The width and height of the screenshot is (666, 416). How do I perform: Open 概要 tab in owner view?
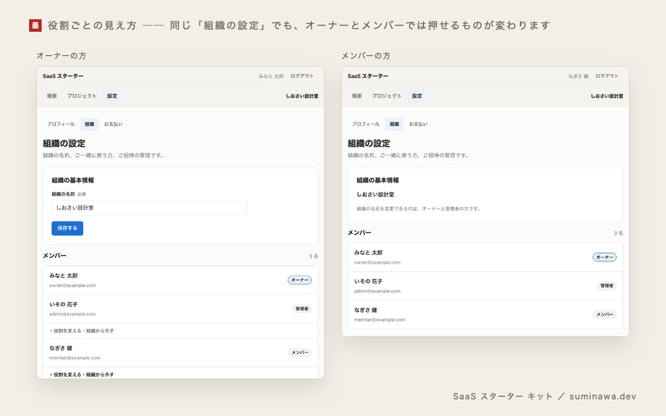(x=52, y=96)
